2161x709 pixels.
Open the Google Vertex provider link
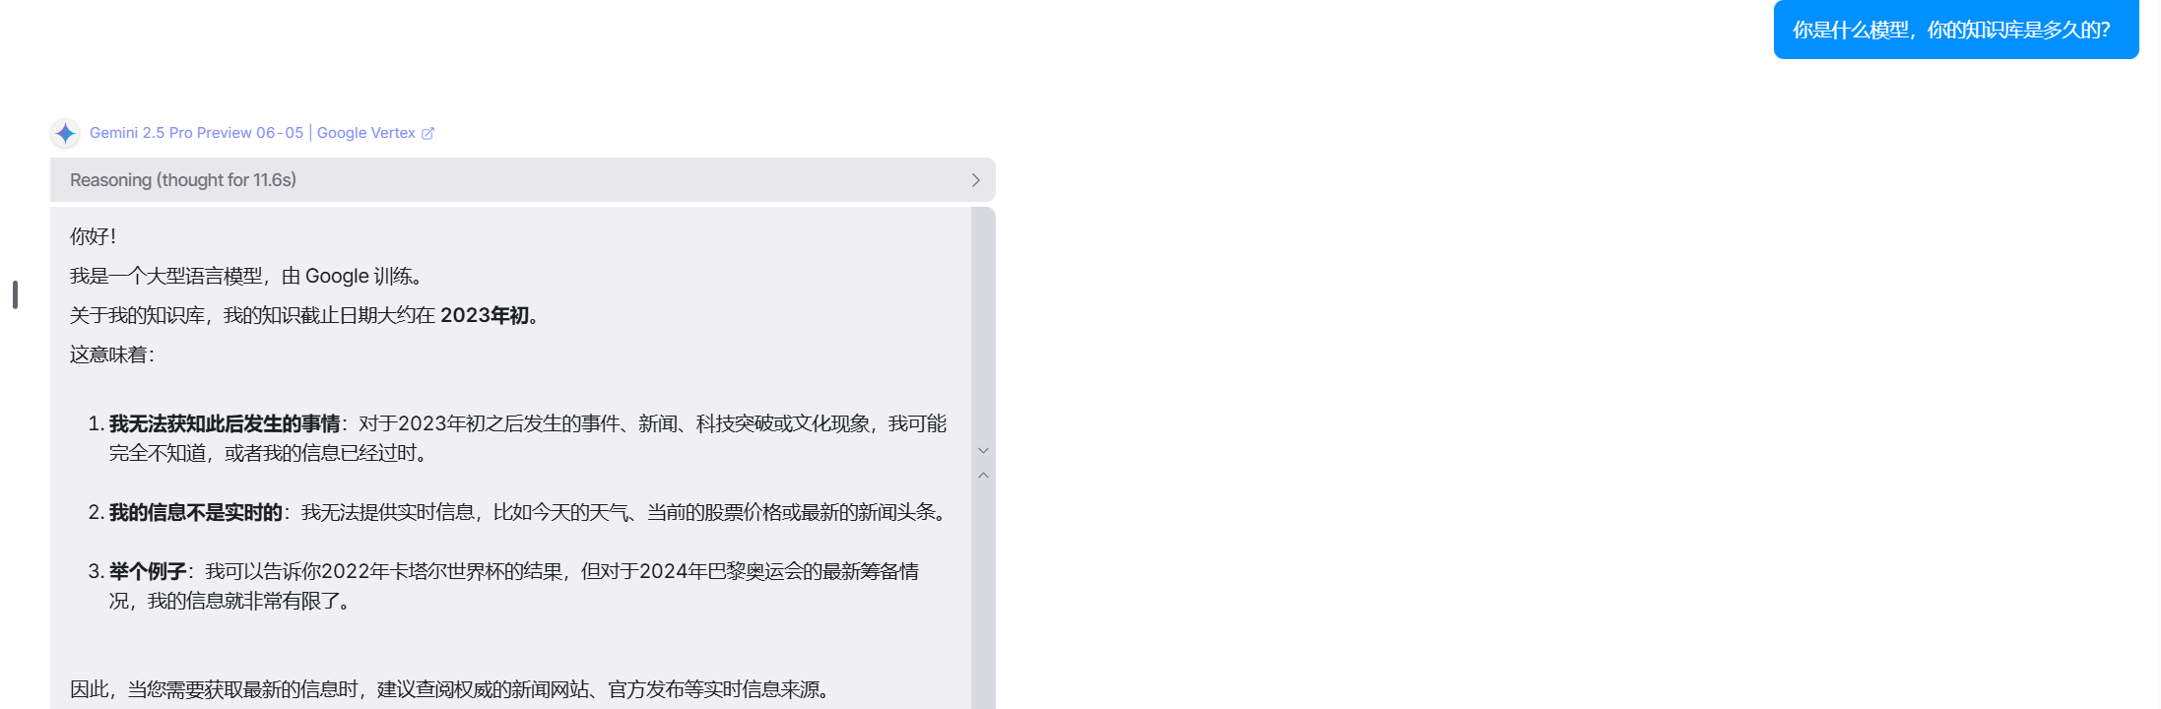366,133
